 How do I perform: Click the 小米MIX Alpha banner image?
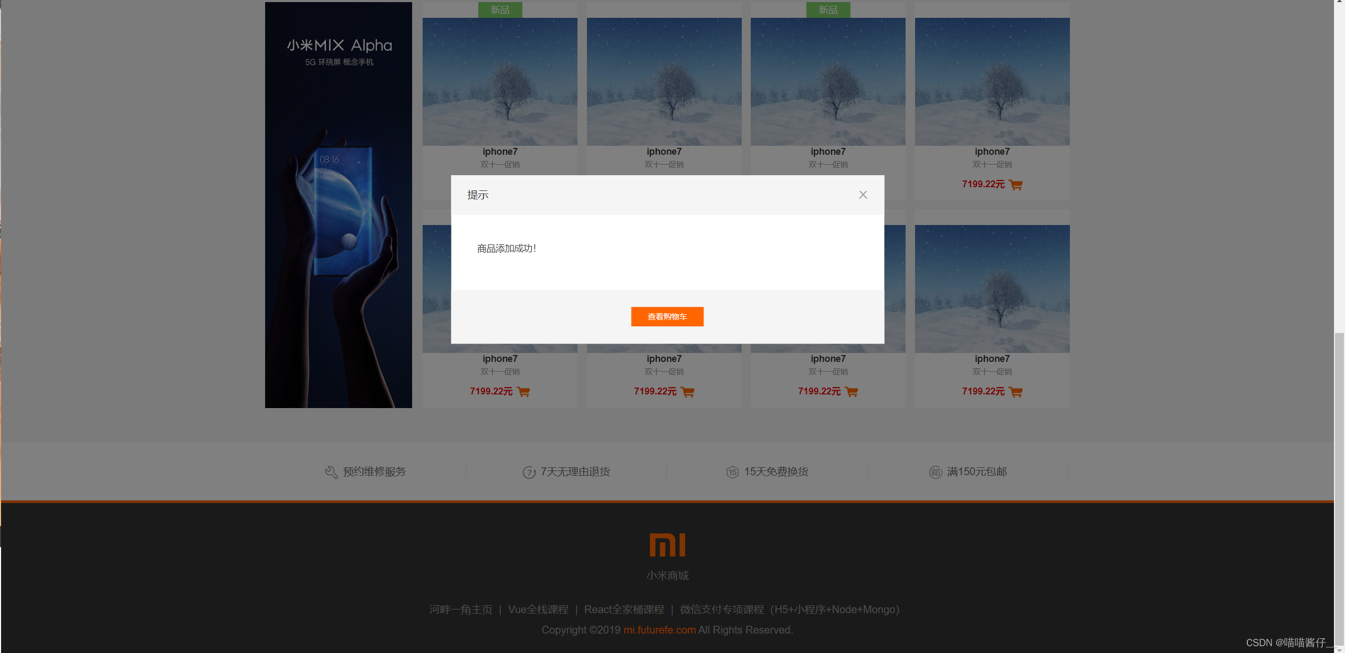(x=339, y=205)
